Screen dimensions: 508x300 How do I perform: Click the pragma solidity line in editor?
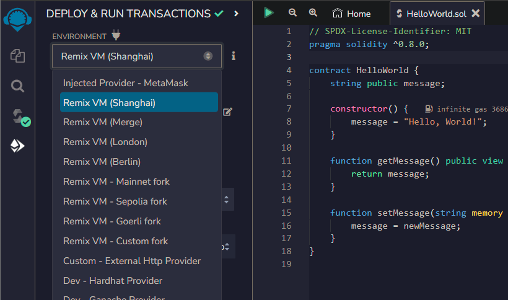click(369, 44)
